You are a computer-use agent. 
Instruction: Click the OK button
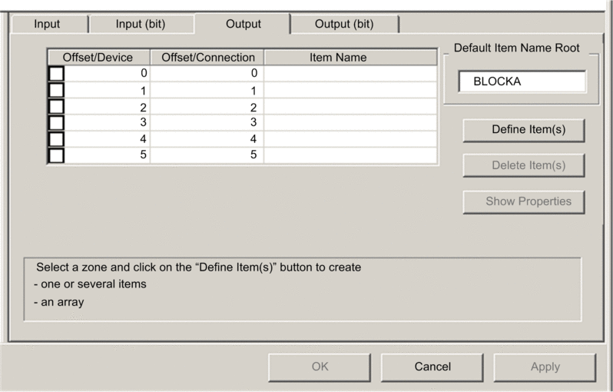tap(320, 367)
